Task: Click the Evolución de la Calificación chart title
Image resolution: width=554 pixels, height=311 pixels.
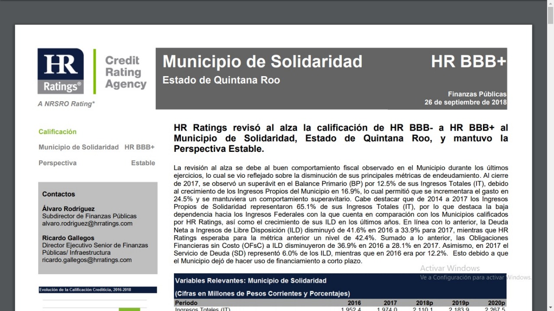Action: [85, 290]
